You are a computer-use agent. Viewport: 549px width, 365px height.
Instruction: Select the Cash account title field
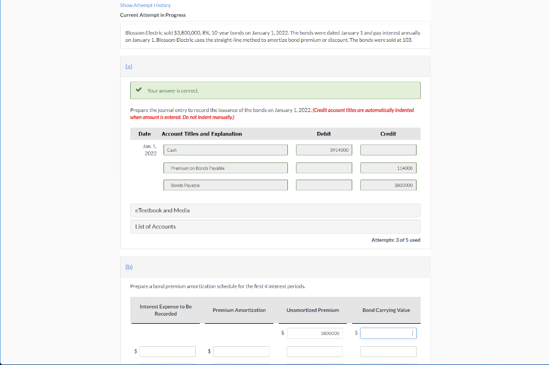click(226, 150)
